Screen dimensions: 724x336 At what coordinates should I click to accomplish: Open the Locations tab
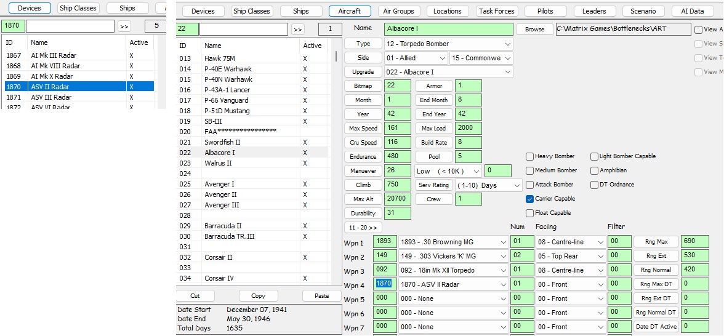click(x=448, y=11)
